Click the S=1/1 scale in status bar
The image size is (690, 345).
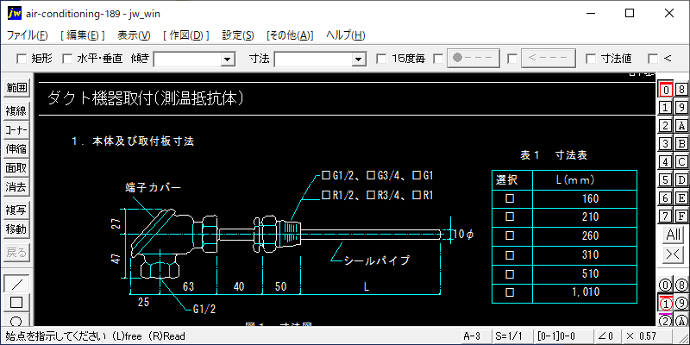coord(507,336)
